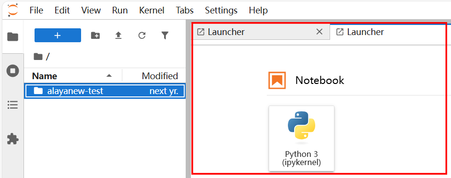The width and height of the screenshot is (451, 178).
Task: Click the blue New Launcher plus button
Action: [58, 36]
